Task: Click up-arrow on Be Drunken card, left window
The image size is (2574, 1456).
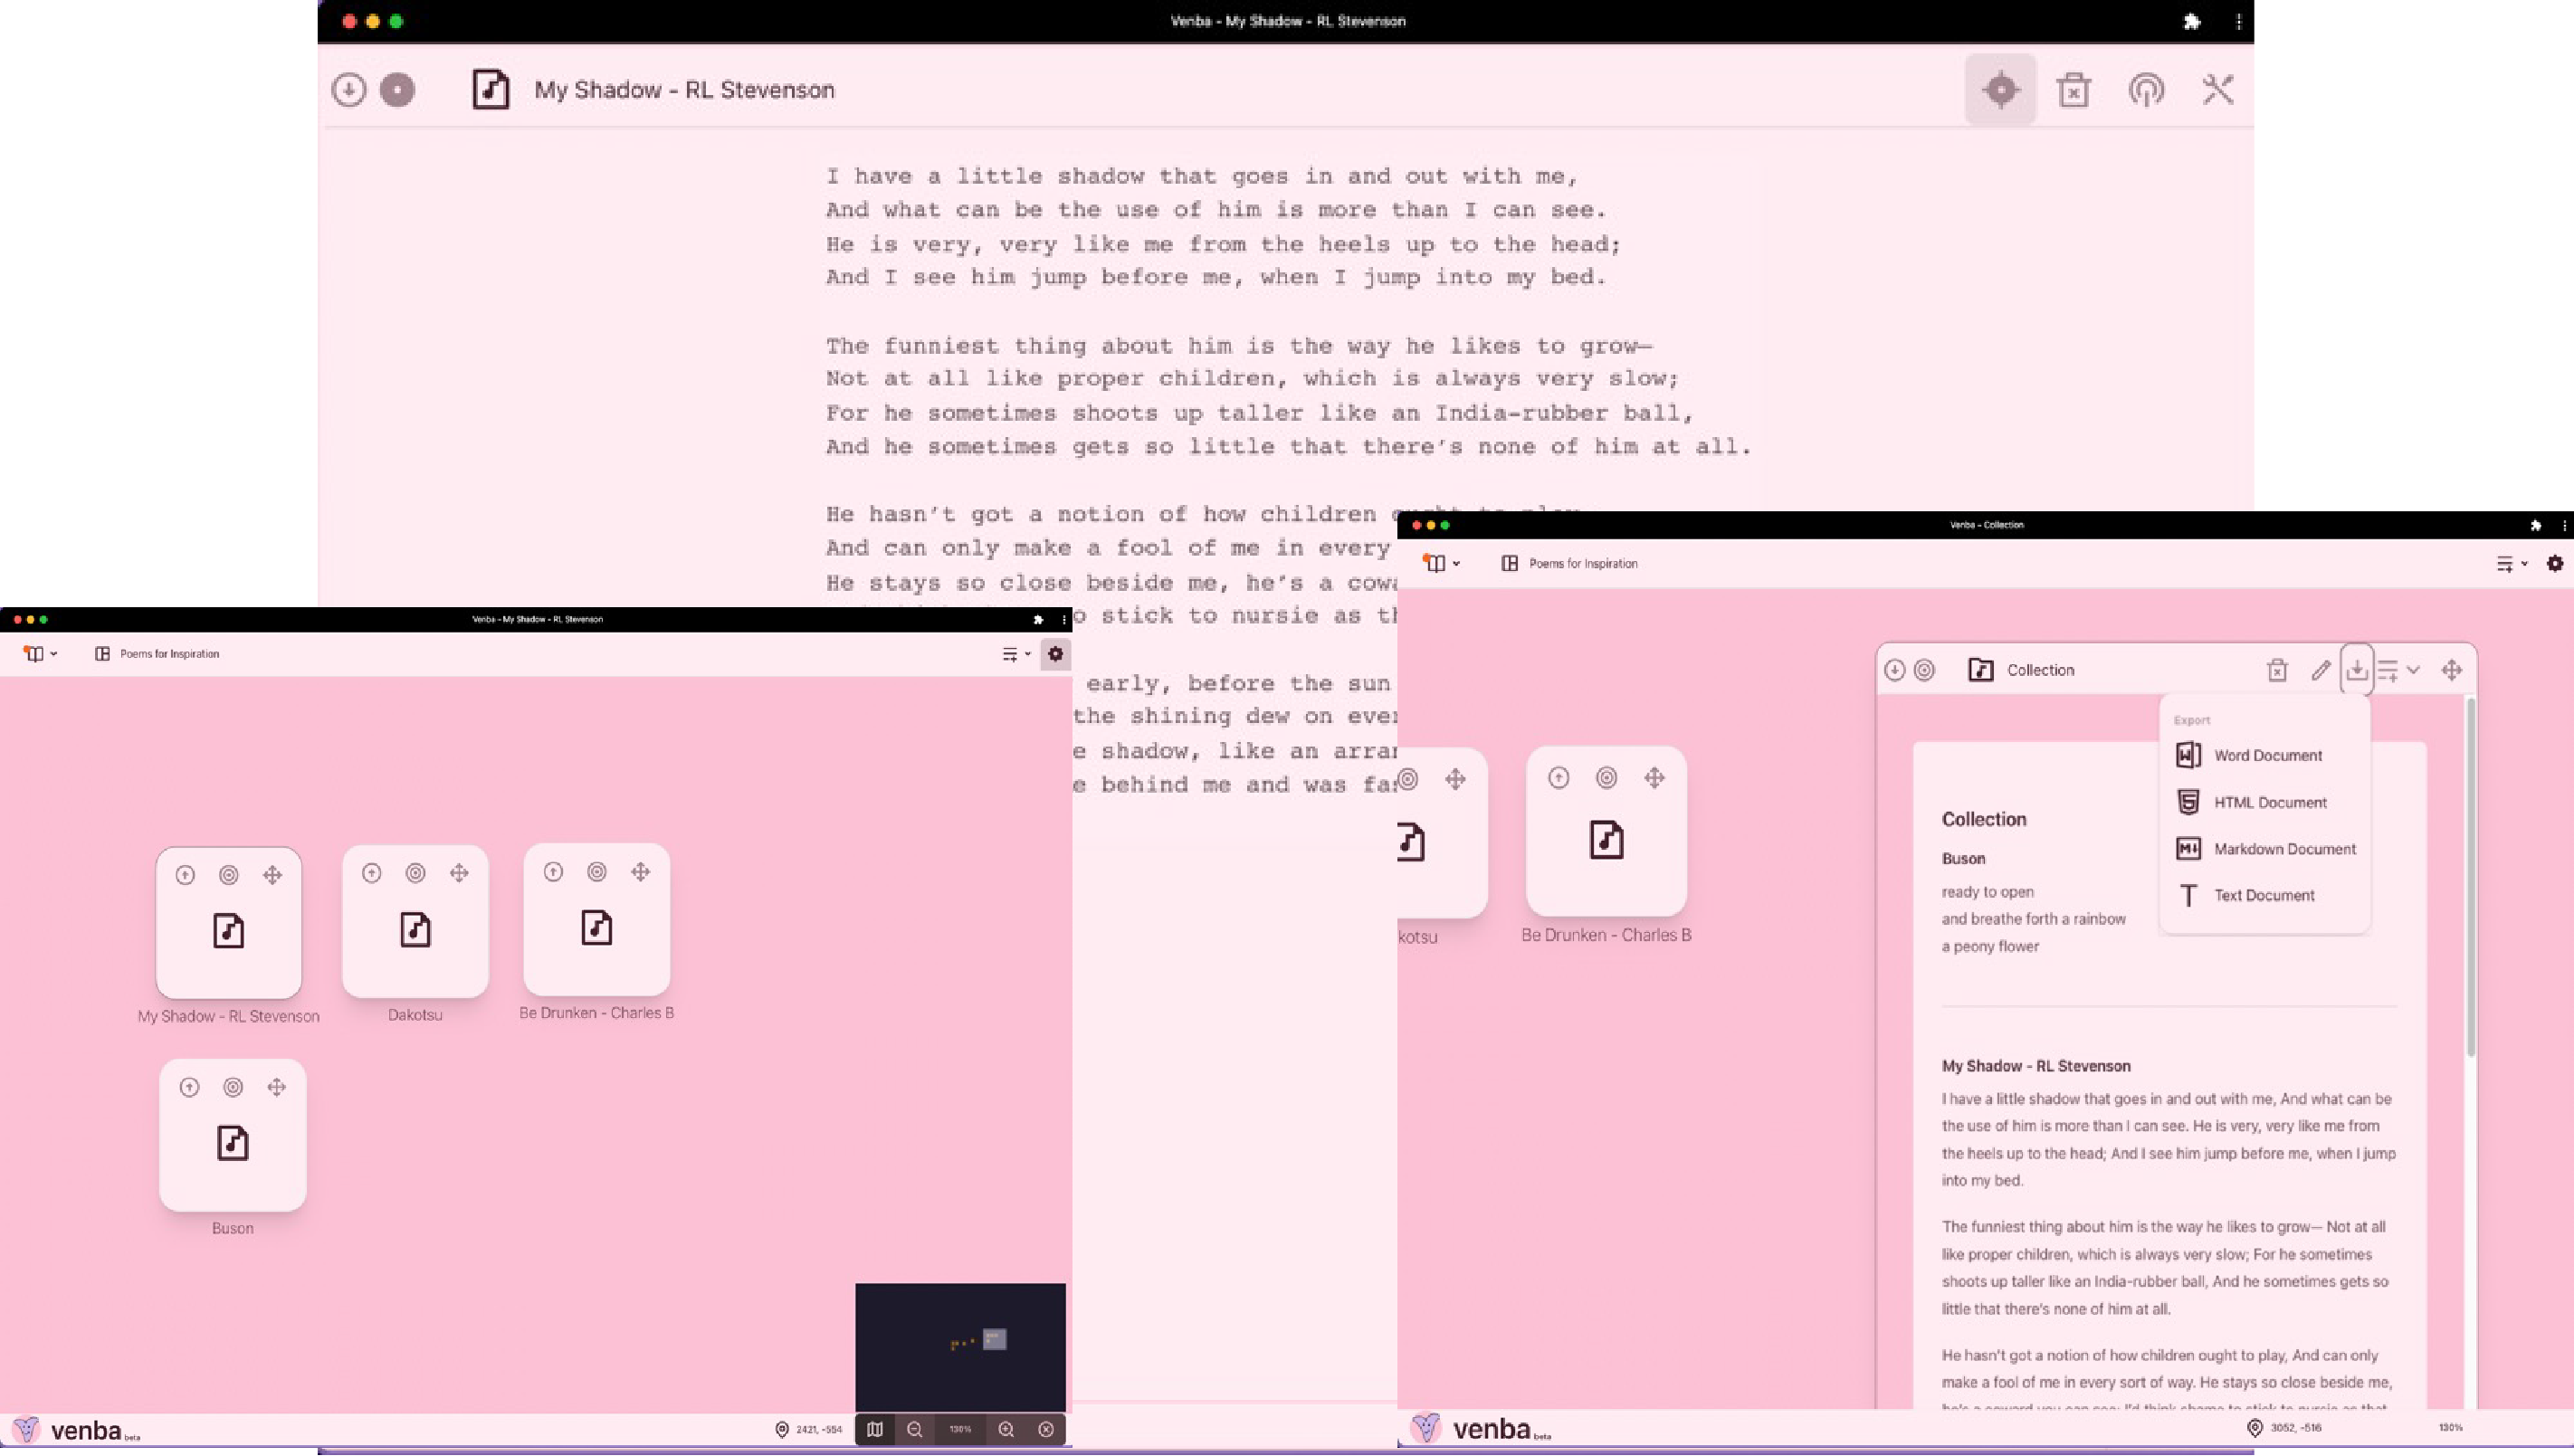Action: point(553,872)
